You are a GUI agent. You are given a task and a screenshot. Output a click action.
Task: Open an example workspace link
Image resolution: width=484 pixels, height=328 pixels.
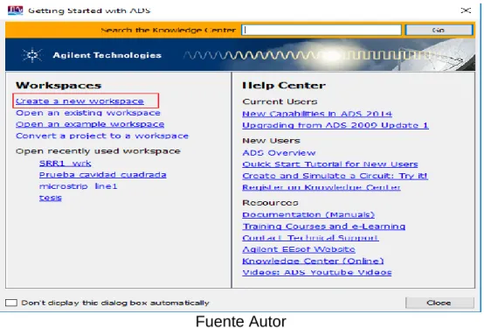(x=90, y=124)
